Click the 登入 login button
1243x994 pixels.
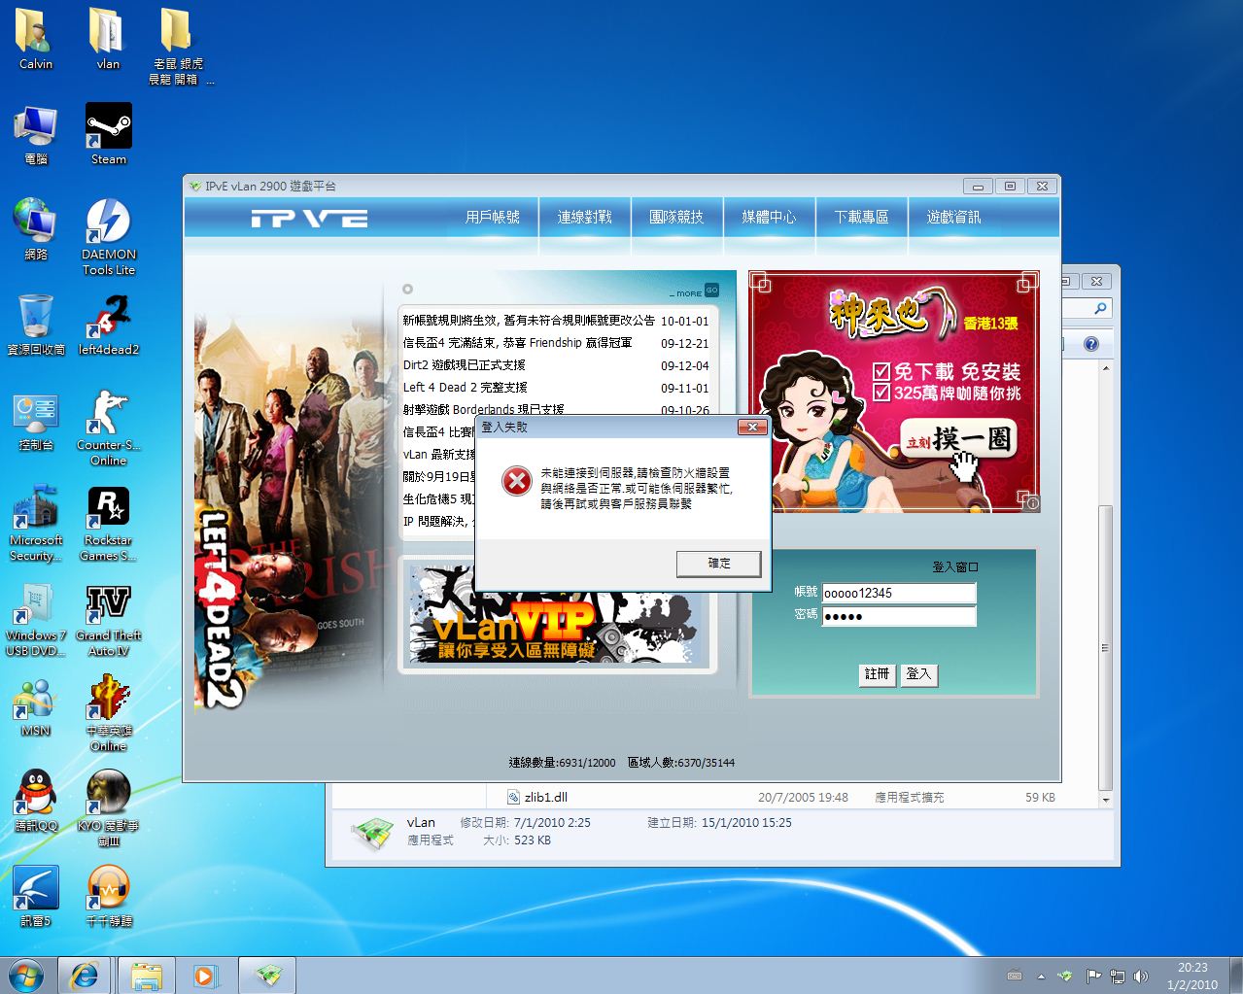(918, 674)
